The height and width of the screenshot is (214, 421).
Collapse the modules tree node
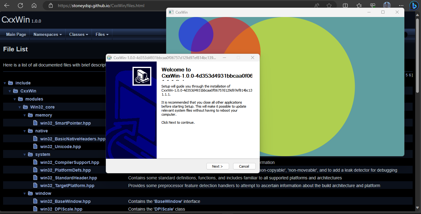[x=15, y=99]
